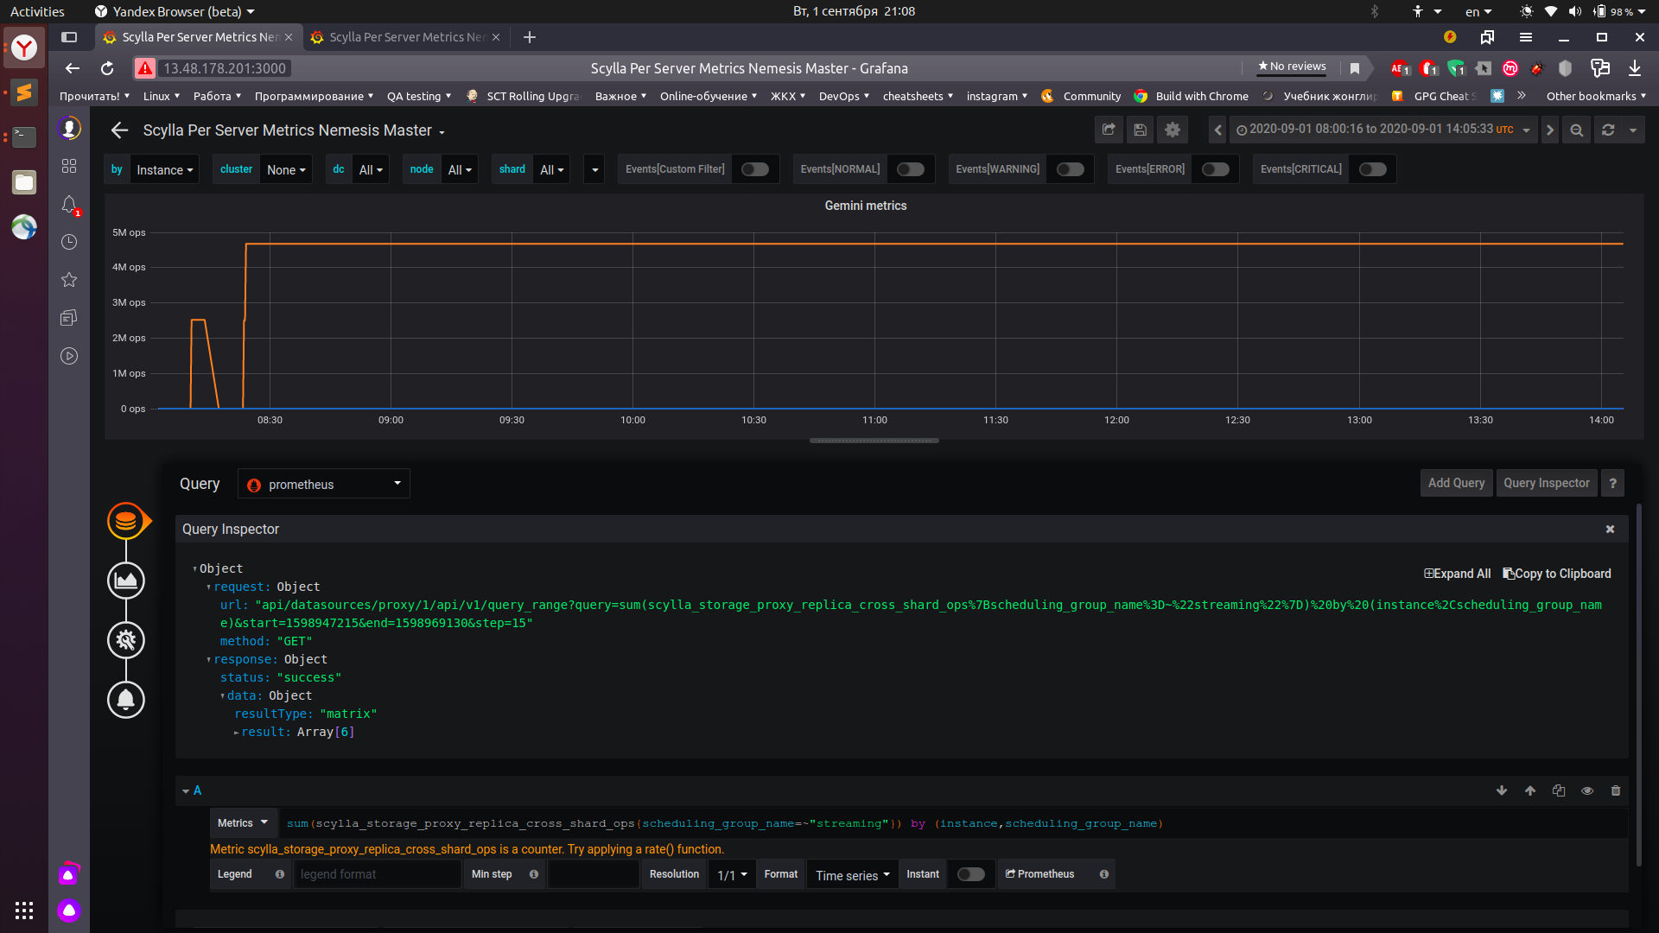The height and width of the screenshot is (933, 1659).
Task: Open panel General settings gear icon
Action: [126, 640]
